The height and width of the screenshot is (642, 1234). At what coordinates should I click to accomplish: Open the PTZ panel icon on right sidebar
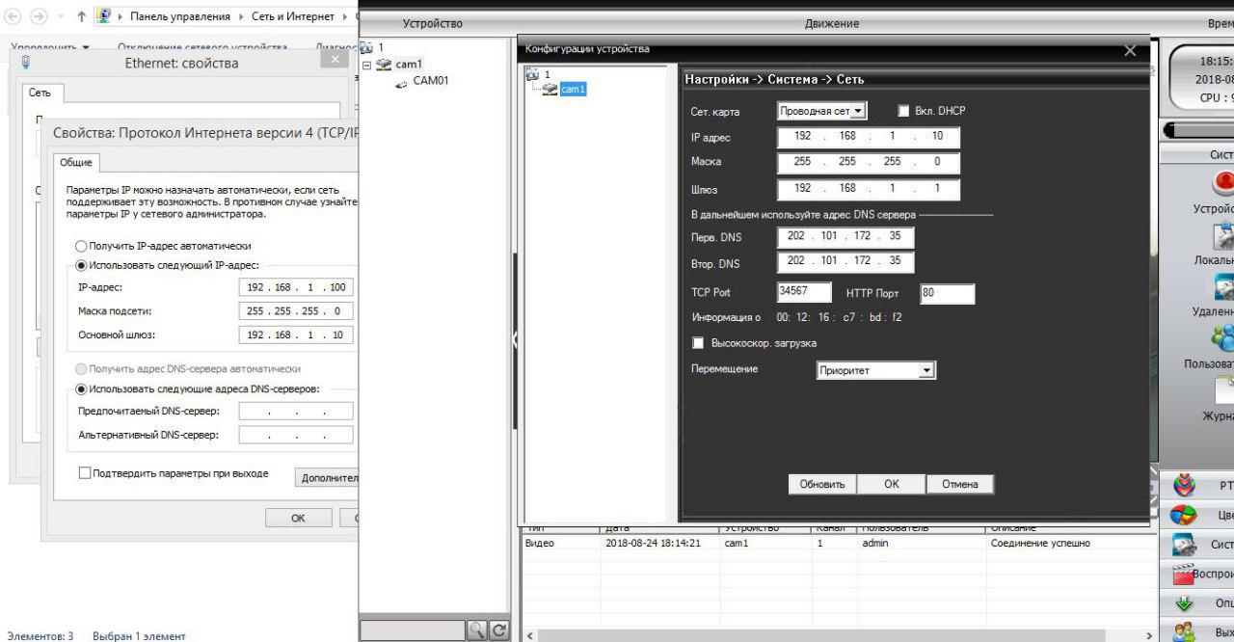click(1184, 485)
